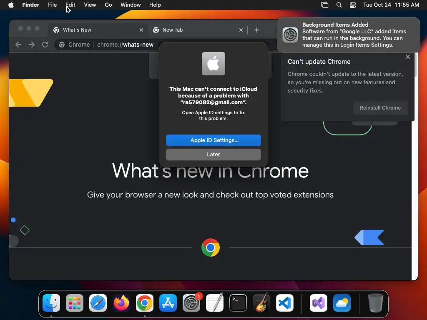Viewport: 427px width, 320px height.
Task: Open Finder from the Dock
Action: tap(51, 303)
